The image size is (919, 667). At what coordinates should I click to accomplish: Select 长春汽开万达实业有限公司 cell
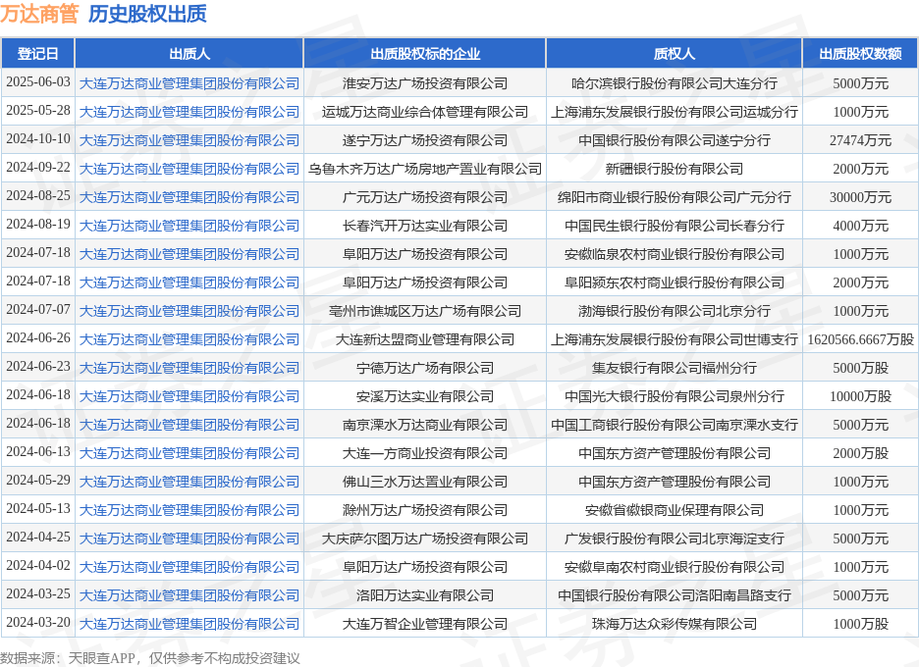click(425, 226)
